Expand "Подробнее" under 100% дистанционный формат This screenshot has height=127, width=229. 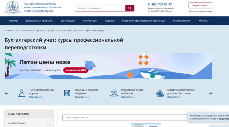36,97
